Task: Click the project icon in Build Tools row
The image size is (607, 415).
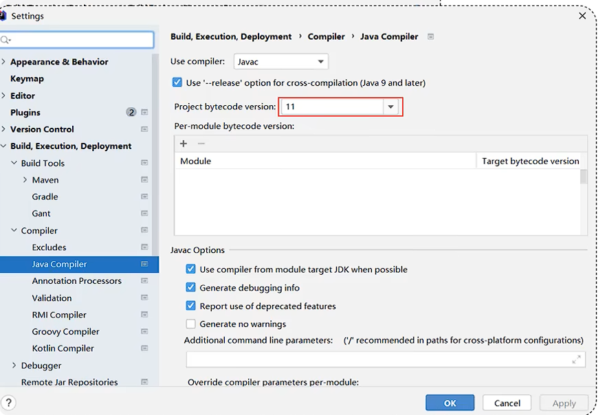Action: (x=144, y=163)
